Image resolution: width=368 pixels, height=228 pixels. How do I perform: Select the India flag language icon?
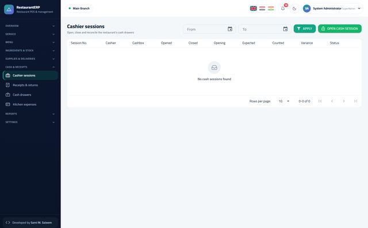tap(271, 9)
